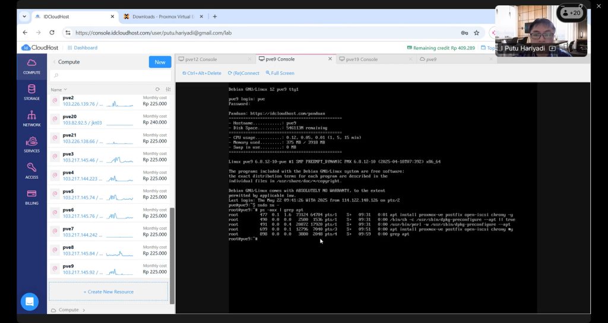The image size is (608, 323).
Task: Open the Compute section in sidebar
Action: coord(31,66)
